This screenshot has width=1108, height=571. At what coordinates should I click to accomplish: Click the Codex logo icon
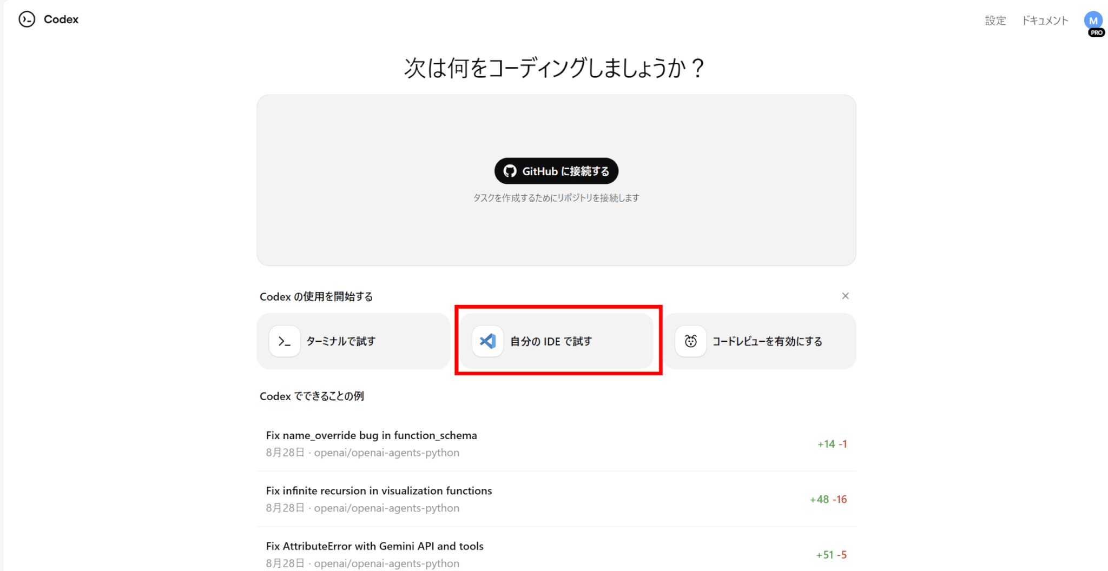[x=27, y=19]
